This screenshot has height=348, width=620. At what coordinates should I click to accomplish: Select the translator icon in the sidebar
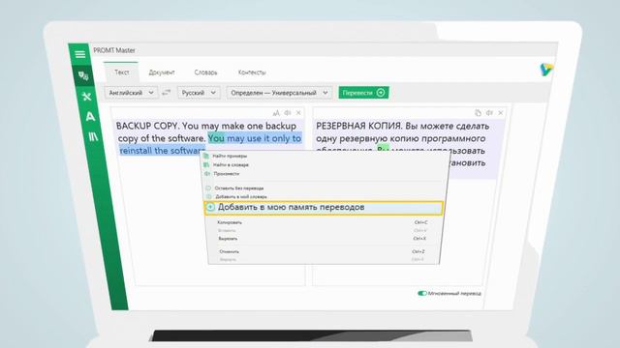point(83,75)
